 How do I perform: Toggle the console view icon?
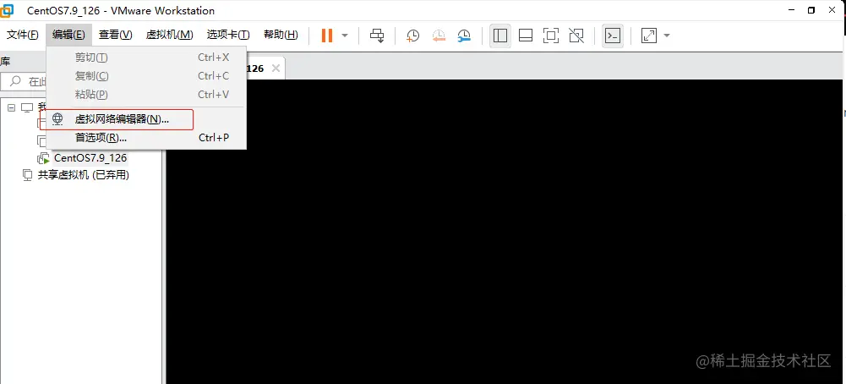tap(613, 36)
